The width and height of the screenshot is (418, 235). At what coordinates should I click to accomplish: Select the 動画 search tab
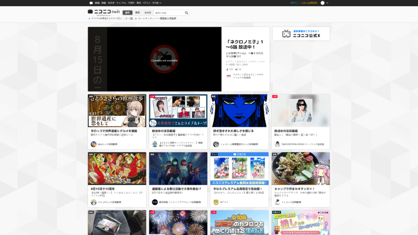coord(127,13)
